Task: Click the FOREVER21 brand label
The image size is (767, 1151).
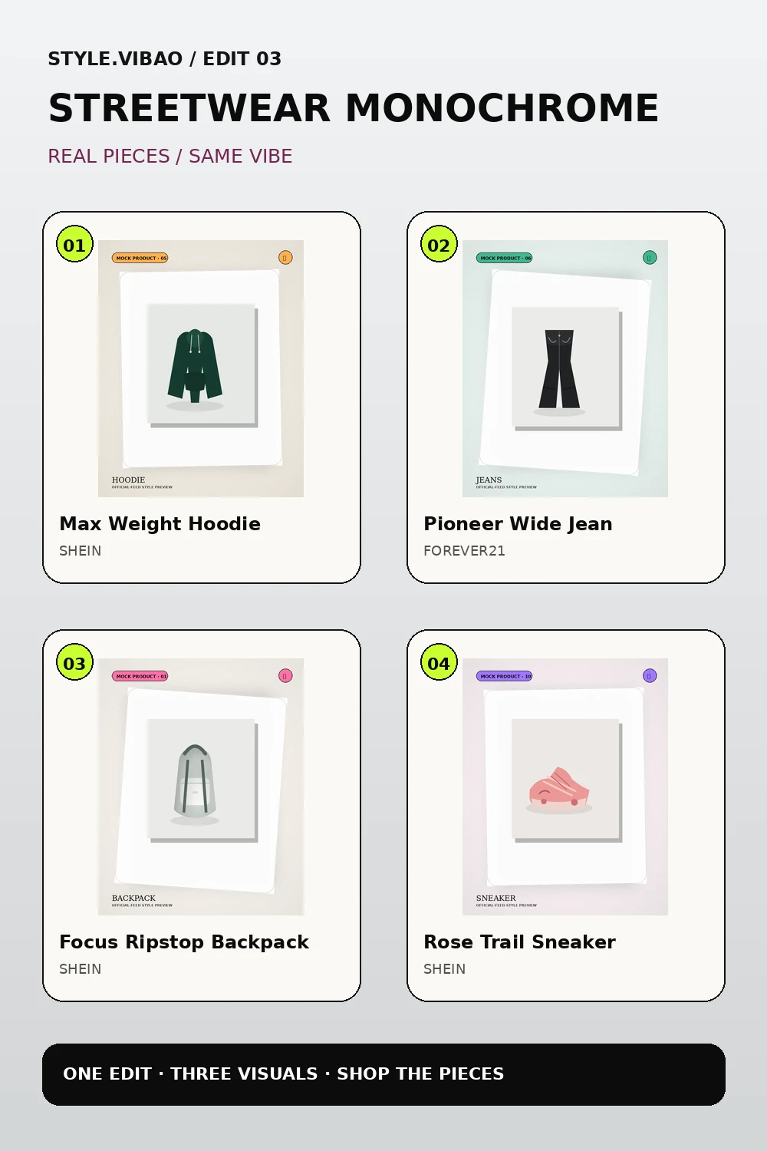Action: tap(464, 551)
